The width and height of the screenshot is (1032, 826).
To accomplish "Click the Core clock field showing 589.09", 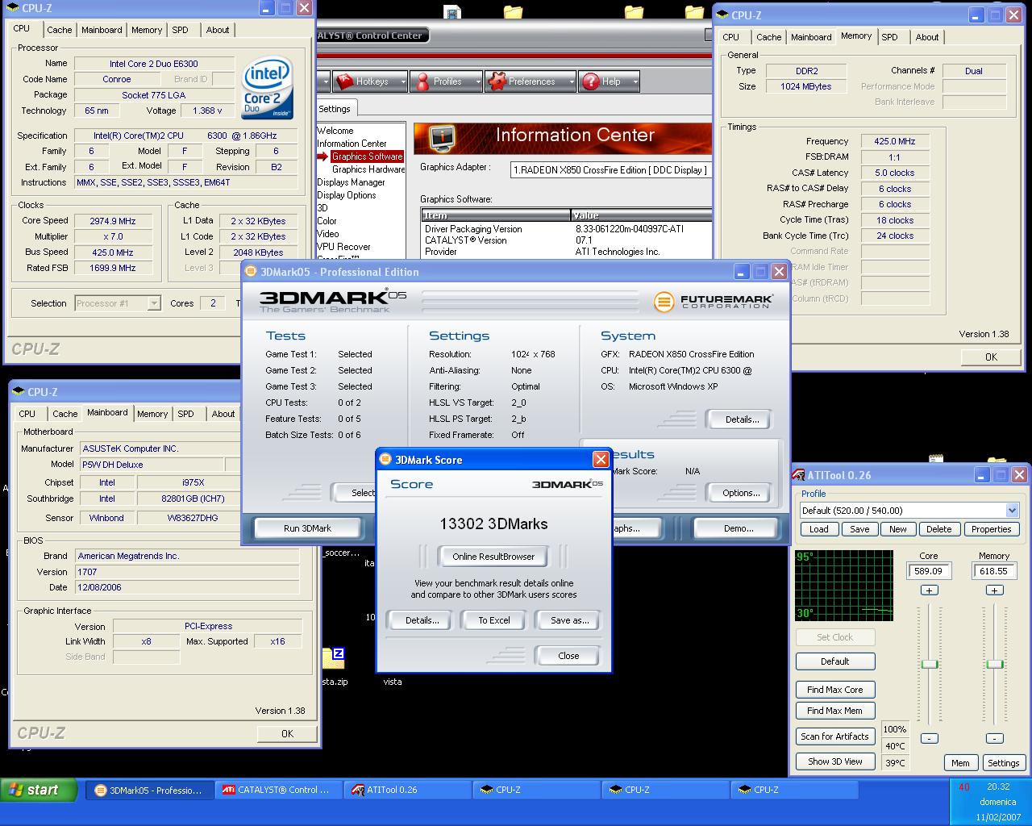I will point(929,571).
